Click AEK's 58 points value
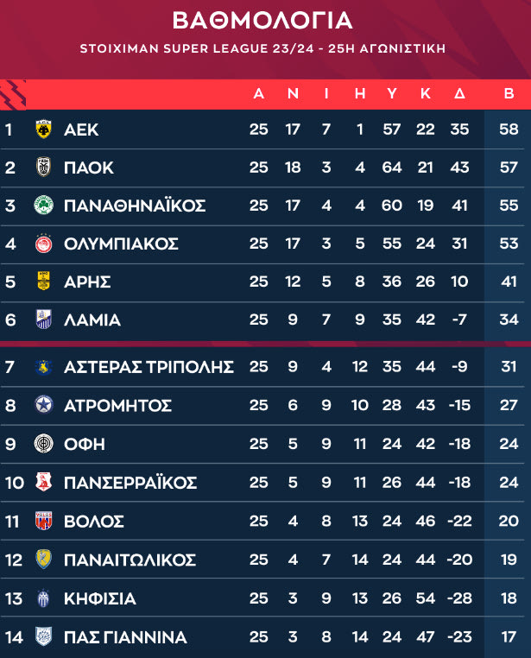 pos(509,130)
